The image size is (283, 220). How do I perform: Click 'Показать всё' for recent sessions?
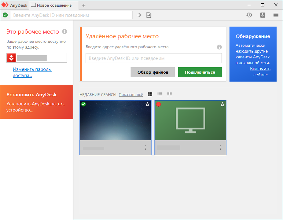point(131,94)
